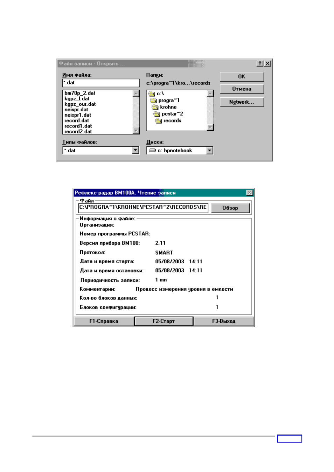Click file list scrollbar down arrow
Viewport: 334px width, 472px height.
point(136,131)
